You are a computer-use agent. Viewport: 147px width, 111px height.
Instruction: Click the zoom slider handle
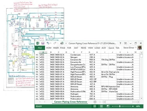coord(120,106)
